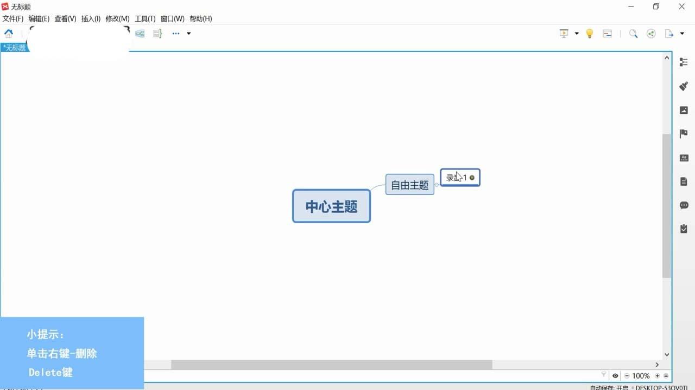Click the zoom plus button
695x390 pixels.
click(657, 375)
